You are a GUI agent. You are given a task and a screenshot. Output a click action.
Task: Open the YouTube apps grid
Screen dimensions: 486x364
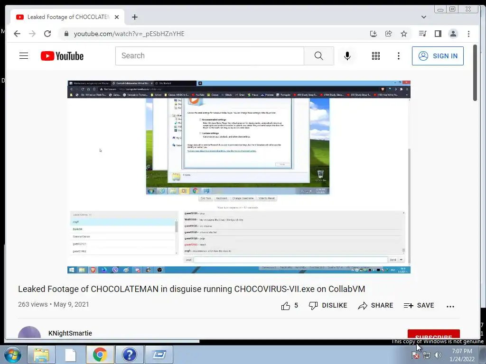click(x=376, y=56)
